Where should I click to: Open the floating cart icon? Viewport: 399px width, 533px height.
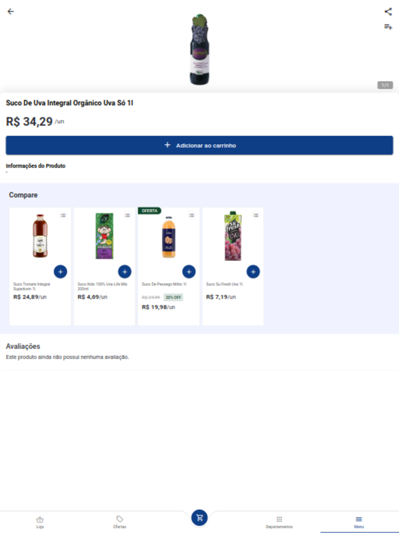pyautogui.click(x=199, y=518)
